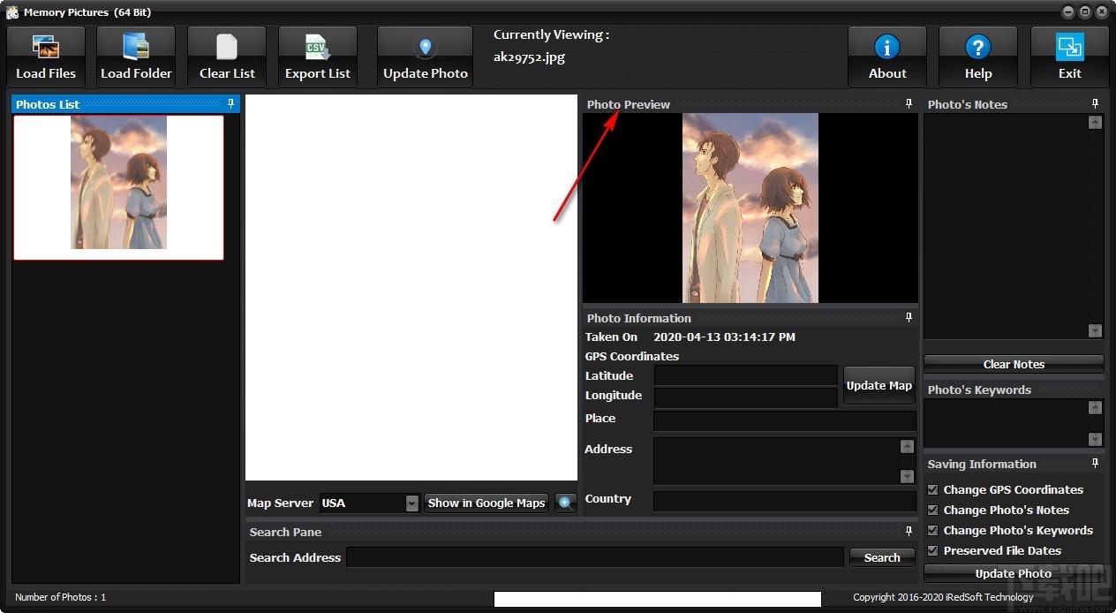The height and width of the screenshot is (613, 1116).
Task: Click 'Number of Photos : 1' status text
Action: [60, 597]
